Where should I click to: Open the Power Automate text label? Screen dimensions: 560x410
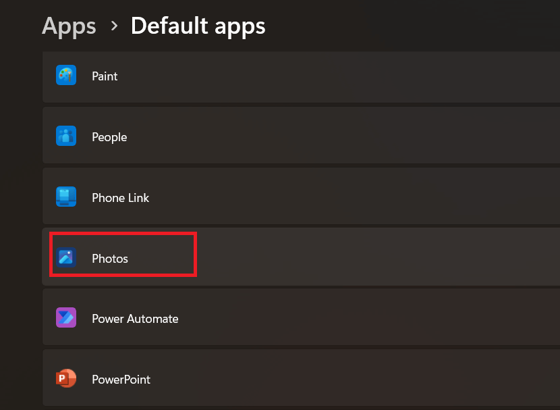coord(135,319)
